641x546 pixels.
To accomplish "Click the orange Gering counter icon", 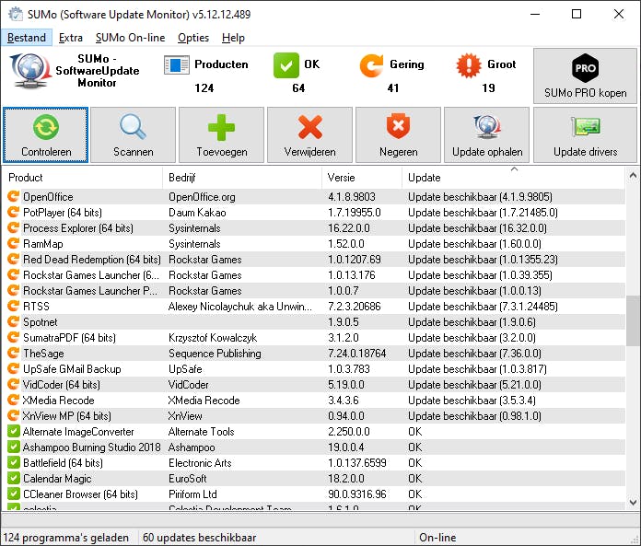I will point(371,65).
